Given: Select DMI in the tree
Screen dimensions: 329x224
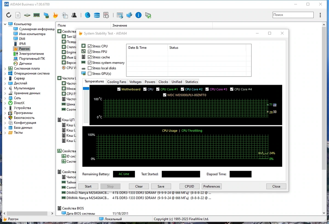Looking at the screenshot, I should coord(22,39).
